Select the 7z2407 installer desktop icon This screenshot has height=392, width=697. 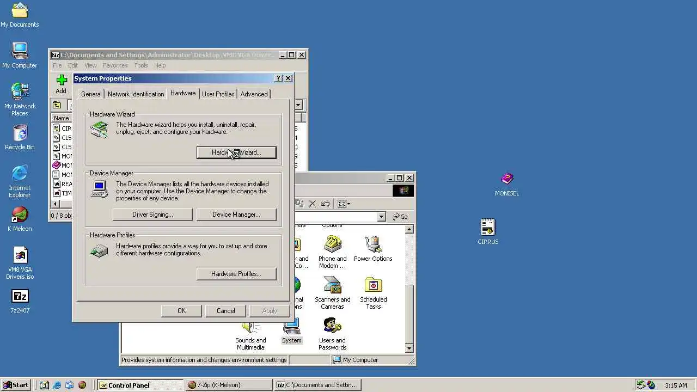(20, 301)
